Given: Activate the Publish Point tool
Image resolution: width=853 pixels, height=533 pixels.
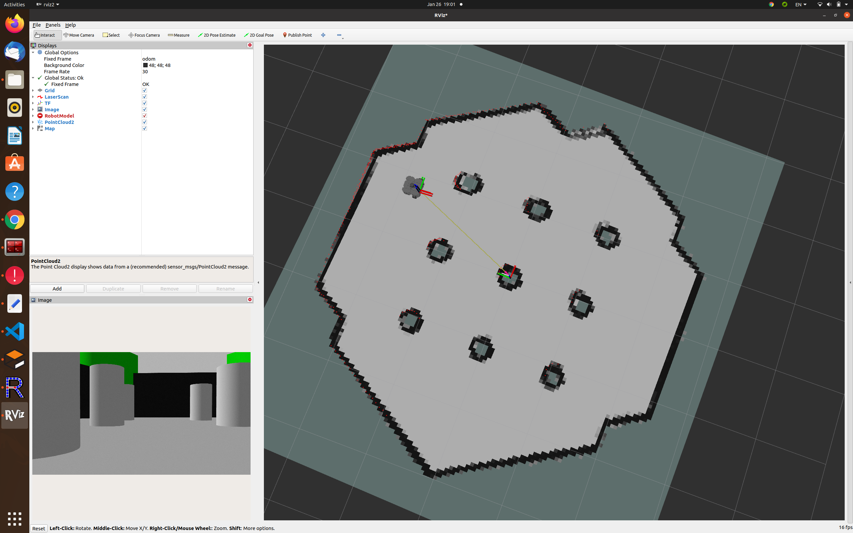Looking at the screenshot, I should tap(297, 35).
